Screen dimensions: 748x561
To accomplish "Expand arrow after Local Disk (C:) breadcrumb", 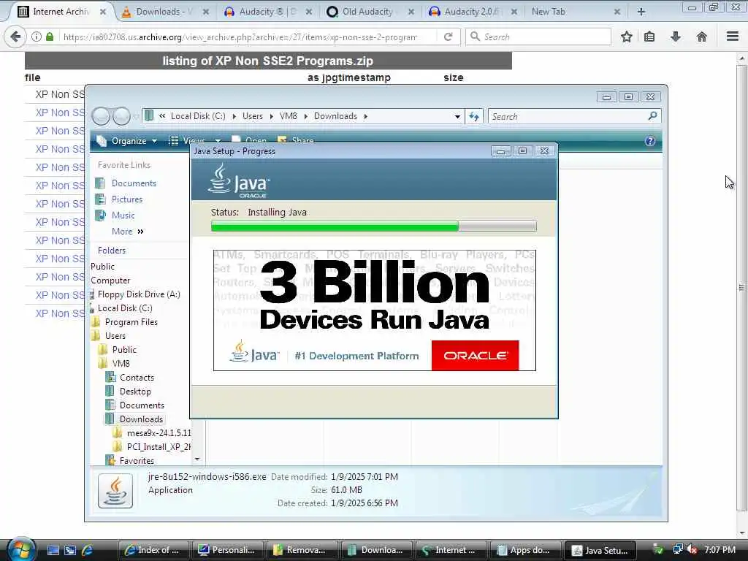I will click(234, 116).
